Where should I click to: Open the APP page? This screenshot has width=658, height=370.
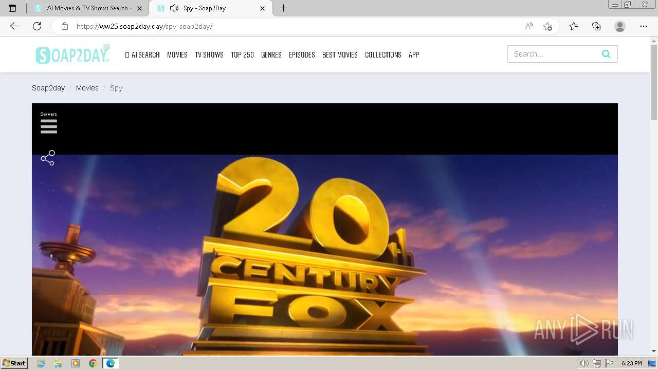[x=414, y=54]
